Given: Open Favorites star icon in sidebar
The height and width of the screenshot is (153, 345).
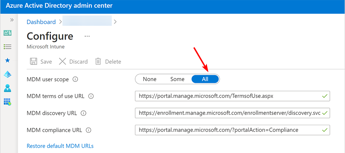Looking at the screenshot, I should [8, 60].
